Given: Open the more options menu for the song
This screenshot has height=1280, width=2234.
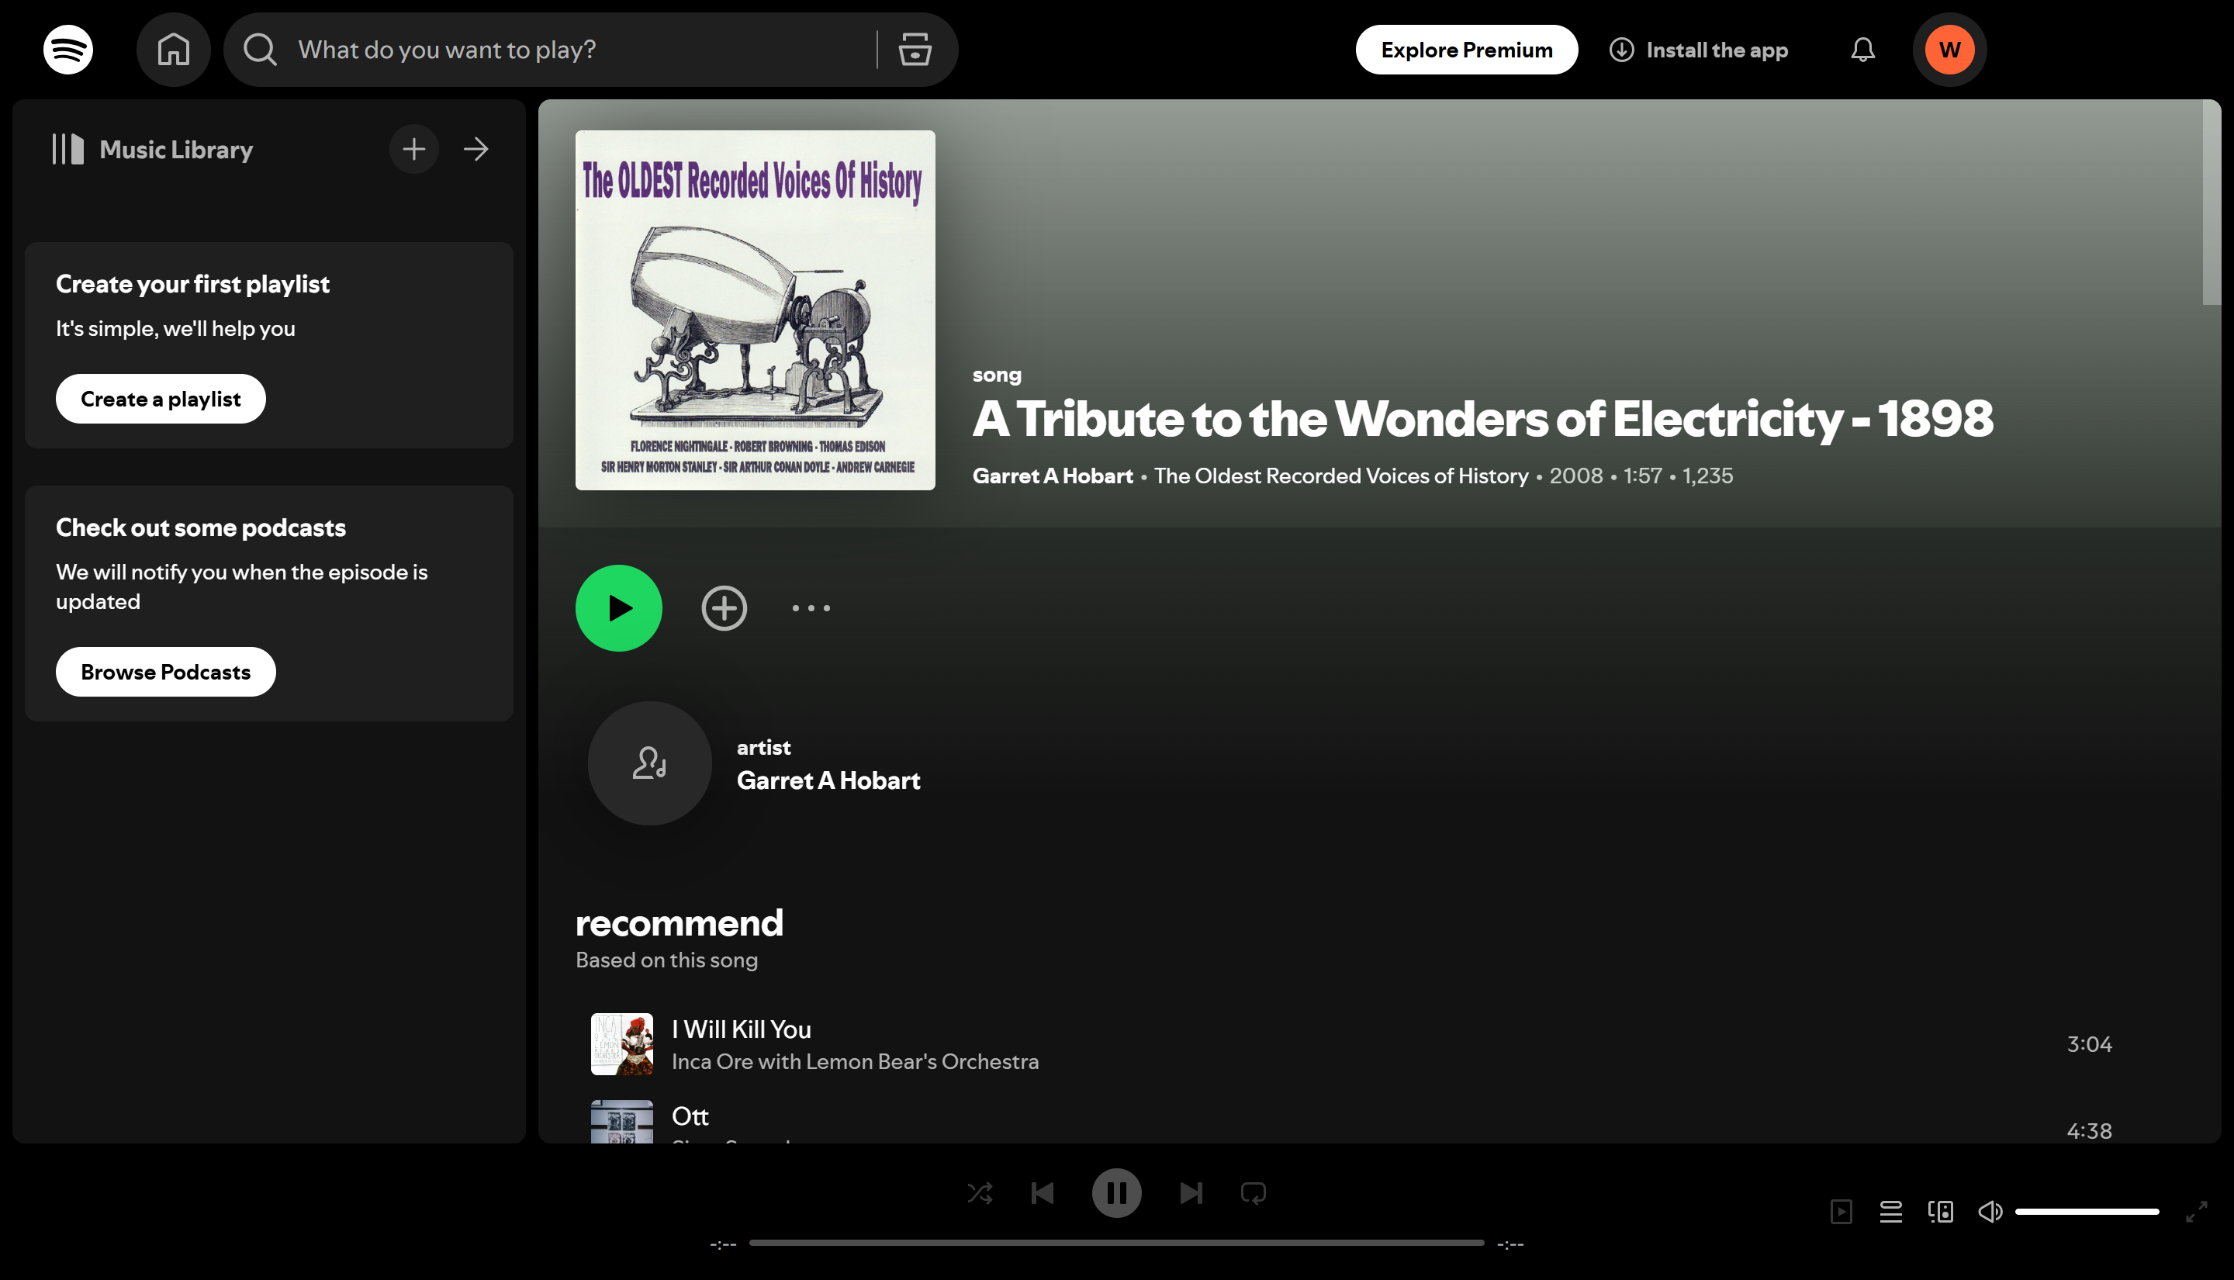Looking at the screenshot, I should tap(811, 607).
